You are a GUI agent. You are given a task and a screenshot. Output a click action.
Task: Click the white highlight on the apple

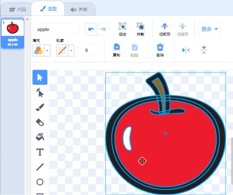[x=127, y=138]
